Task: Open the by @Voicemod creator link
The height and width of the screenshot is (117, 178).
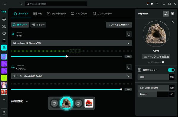Action: [x=156, y=62]
